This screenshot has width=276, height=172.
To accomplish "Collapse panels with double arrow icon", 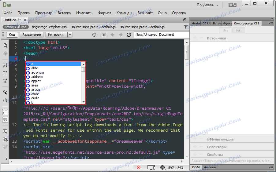I will [x=272, y=19].
